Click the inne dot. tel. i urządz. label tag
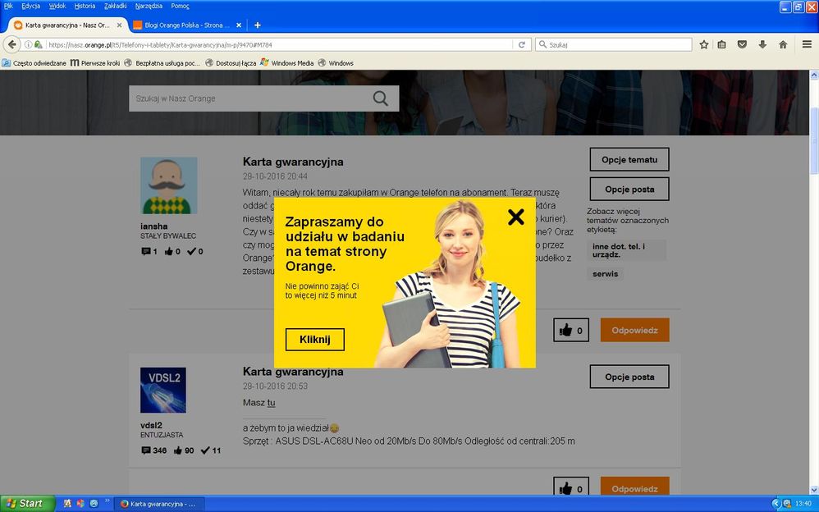Viewport: 819px width, 512px height. 626,250
